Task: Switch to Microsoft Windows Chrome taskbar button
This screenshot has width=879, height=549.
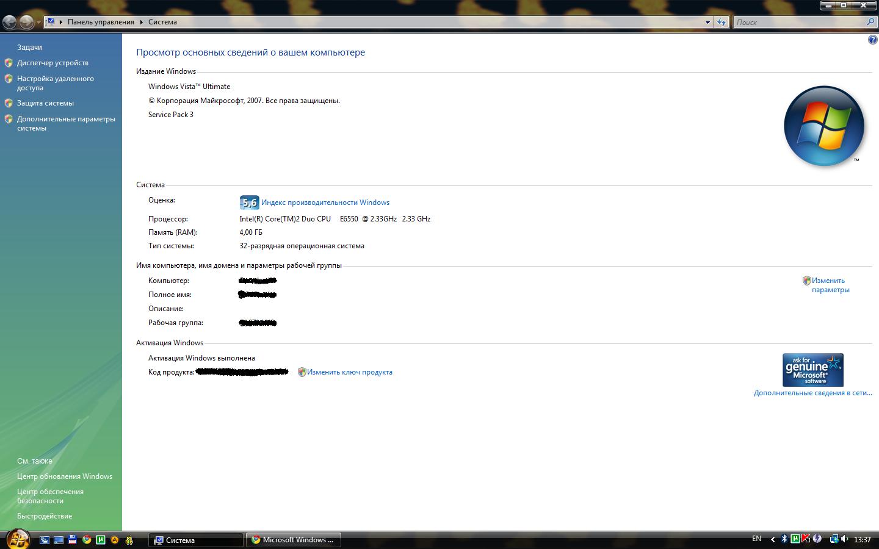Action: tap(294, 540)
